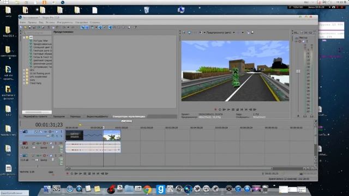Click the Render As toolbar icon
This screenshot has height=196, width=349.
pos(39,27)
